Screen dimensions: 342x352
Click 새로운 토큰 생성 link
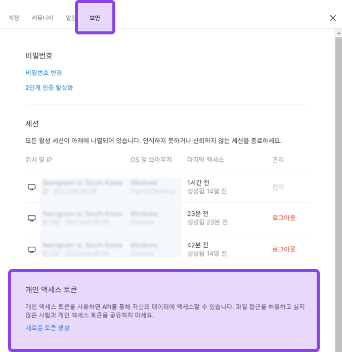click(x=48, y=328)
